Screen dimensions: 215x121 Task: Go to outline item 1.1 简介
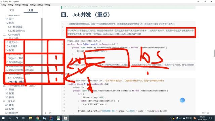9,19
